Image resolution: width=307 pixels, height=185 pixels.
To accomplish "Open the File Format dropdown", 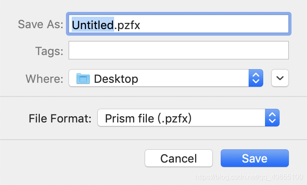I will (188, 118).
